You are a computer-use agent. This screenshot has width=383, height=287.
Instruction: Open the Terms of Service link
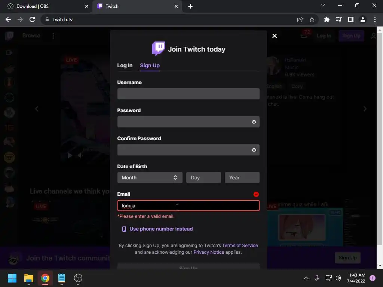tap(240, 245)
